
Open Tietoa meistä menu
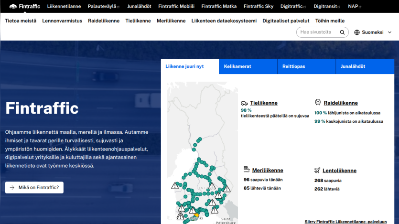tap(21, 21)
